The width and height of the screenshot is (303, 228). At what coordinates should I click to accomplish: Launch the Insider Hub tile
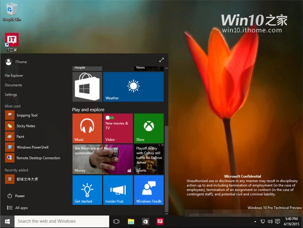click(x=118, y=190)
